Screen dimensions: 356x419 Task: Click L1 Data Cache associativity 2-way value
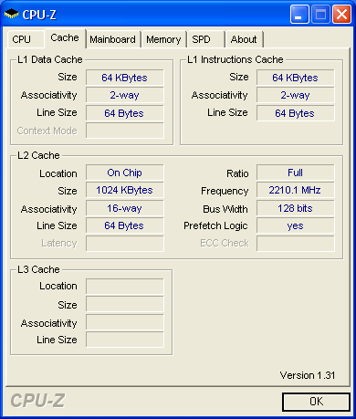tap(125, 95)
